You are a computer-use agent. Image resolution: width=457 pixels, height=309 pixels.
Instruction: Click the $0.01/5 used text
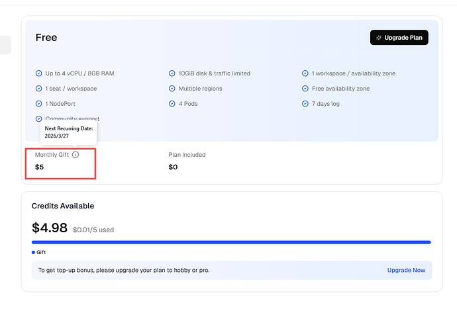93,230
